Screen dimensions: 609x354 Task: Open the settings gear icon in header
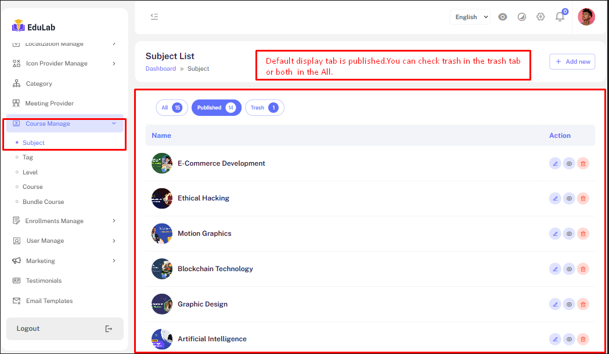coord(540,17)
